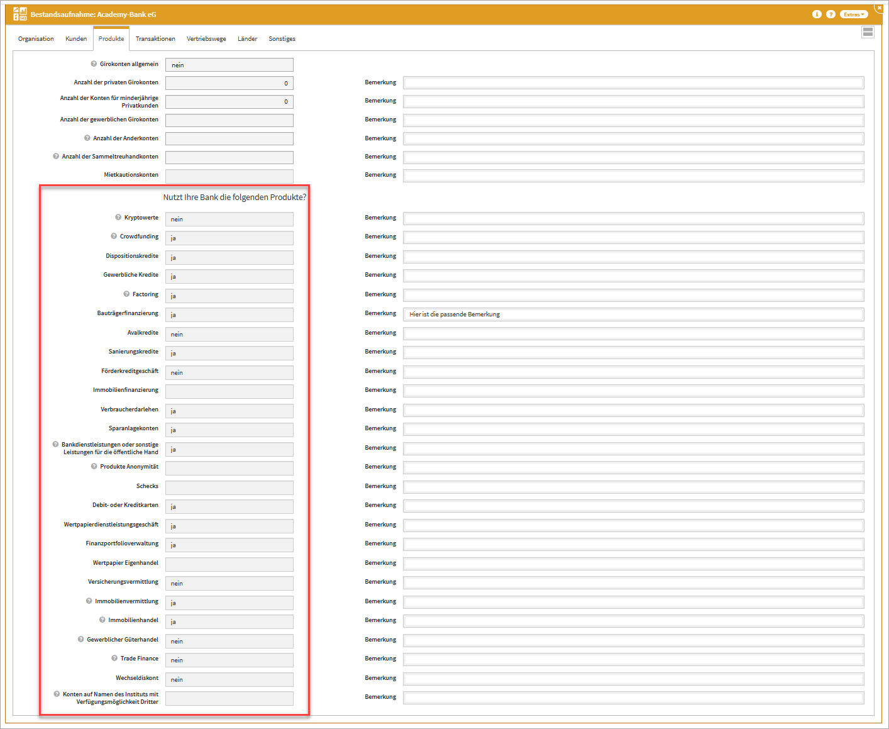The height and width of the screenshot is (729, 889).
Task: Switch to the Transaktionen tab
Action: pos(155,39)
